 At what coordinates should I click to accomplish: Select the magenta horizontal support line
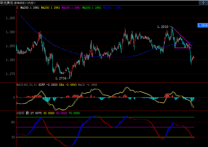coord(183,48)
